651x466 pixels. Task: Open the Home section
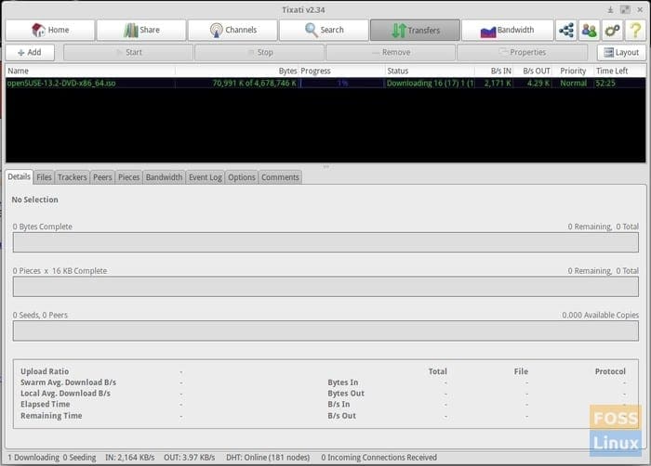point(50,30)
